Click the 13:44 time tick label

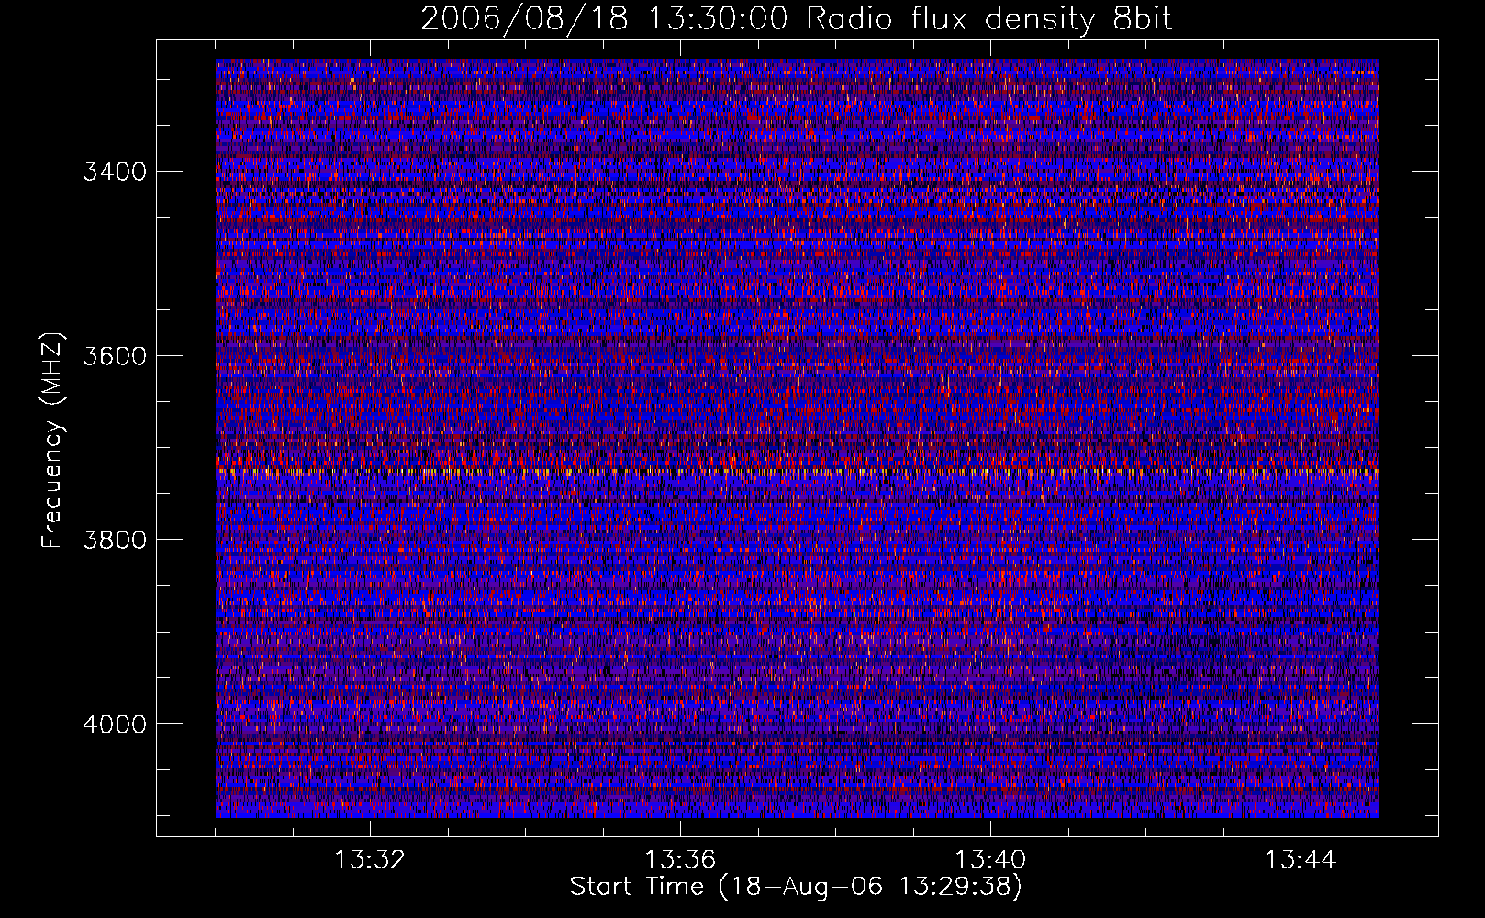point(1301,859)
